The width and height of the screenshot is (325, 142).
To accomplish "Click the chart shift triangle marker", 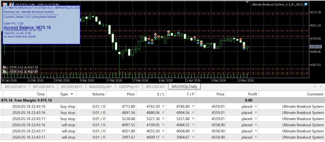I will point(247,2).
